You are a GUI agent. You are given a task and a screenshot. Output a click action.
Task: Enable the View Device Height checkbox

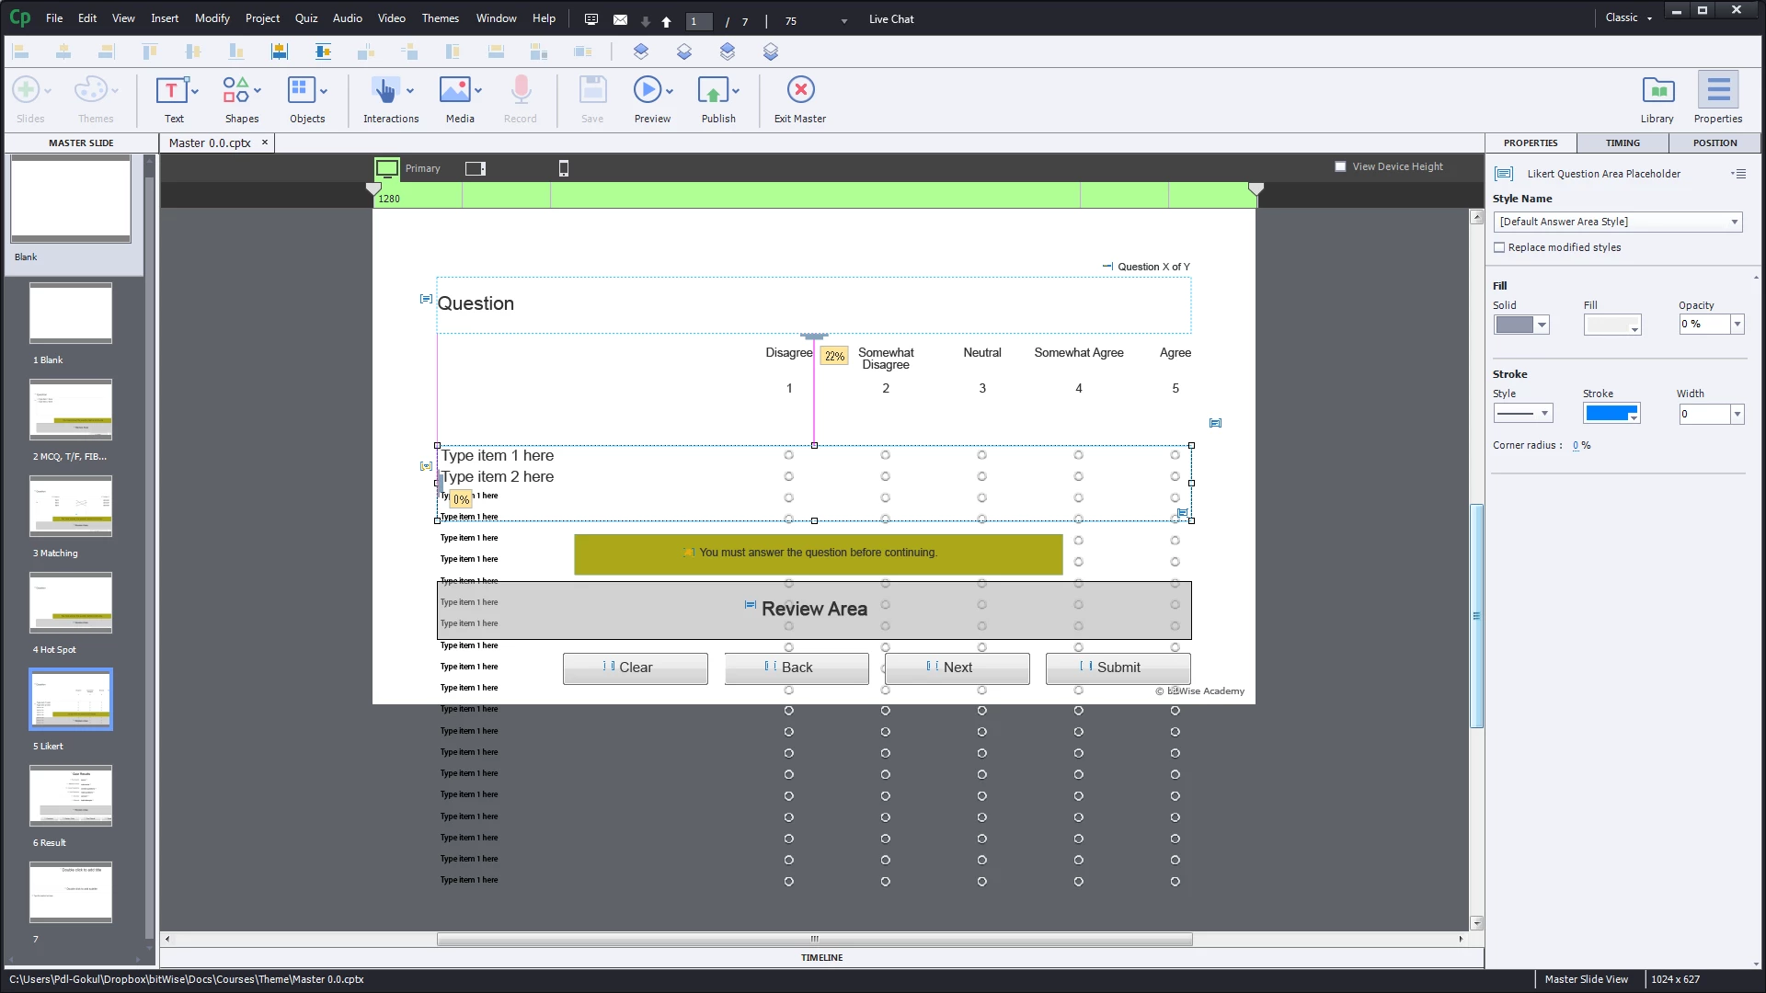pyautogui.click(x=1340, y=166)
